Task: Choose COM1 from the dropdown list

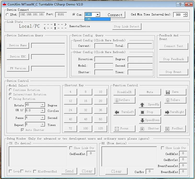Action: tap(97, 19)
